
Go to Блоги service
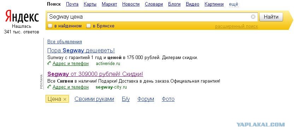tap(174, 4)
